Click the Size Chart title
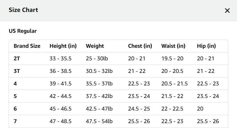This screenshot has height=128, width=237. coord(23,10)
